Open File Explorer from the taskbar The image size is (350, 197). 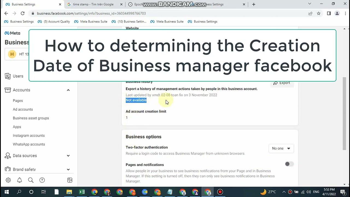tap(69, 192)
